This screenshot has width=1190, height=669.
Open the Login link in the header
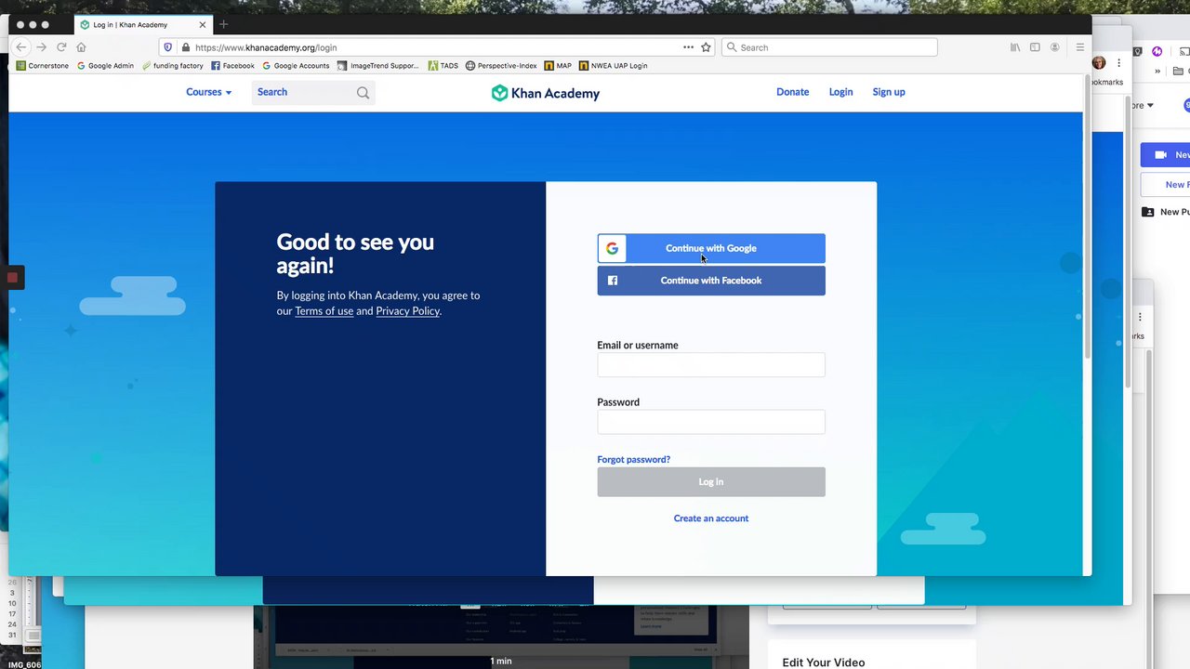tap(840, 92)
